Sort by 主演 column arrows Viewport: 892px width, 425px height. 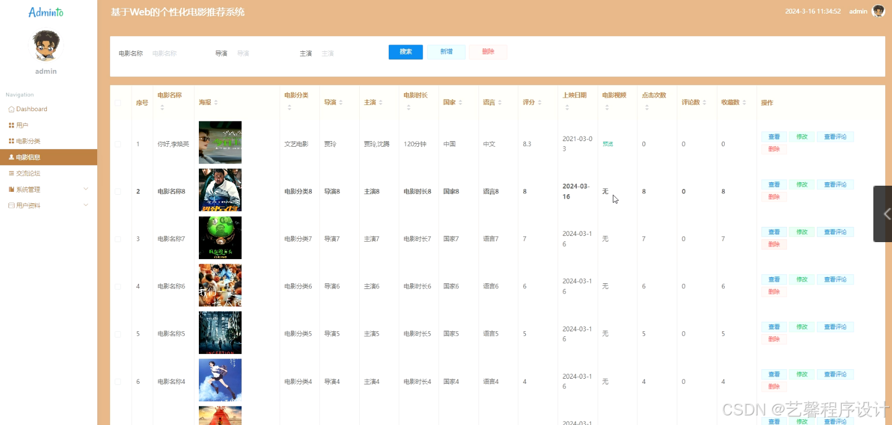[380, 102]
